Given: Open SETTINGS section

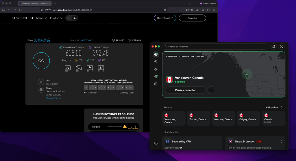Looking at the screenshot, I should [x=134, y=40].
